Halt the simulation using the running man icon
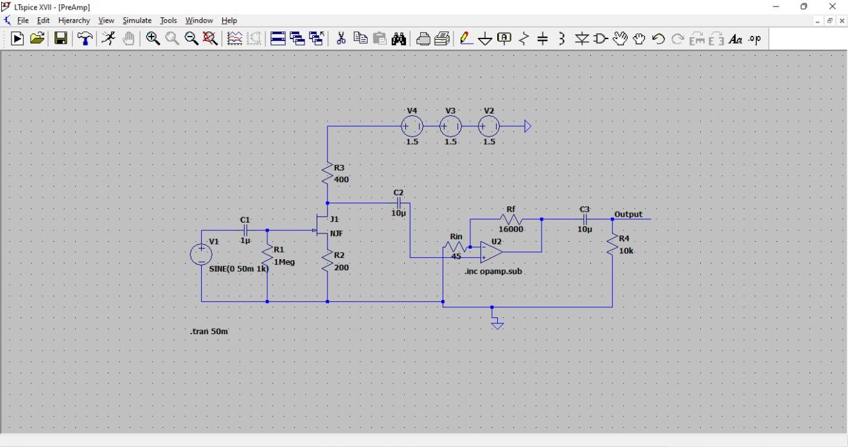 (x=108, y=38)
